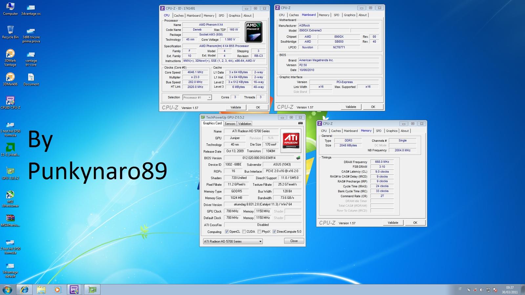Open SPD tab in CPU-Z ID 1741491 window
This screenshot has height=295, width=525.
(221, 15)
